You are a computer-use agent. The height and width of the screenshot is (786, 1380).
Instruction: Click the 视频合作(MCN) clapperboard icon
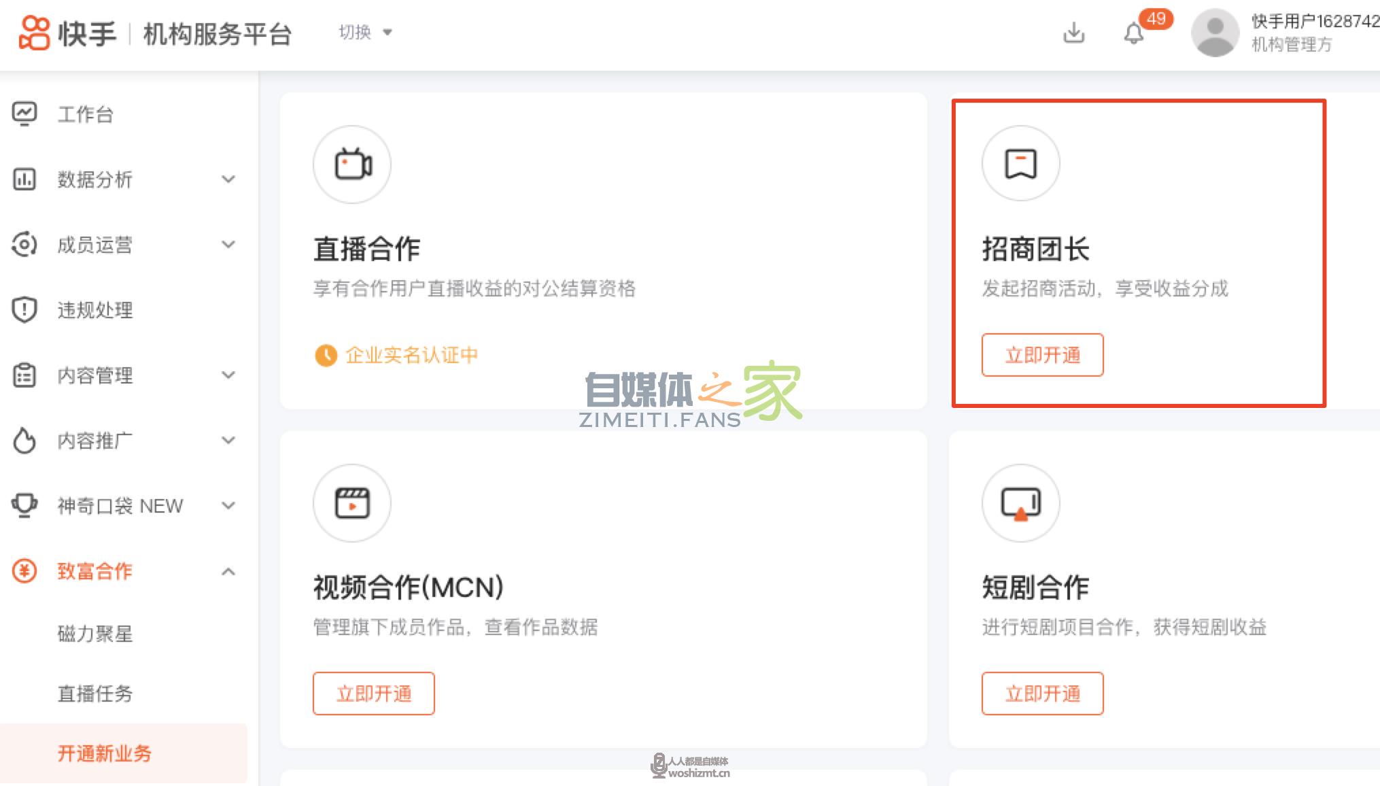click(x=352, y=503)
